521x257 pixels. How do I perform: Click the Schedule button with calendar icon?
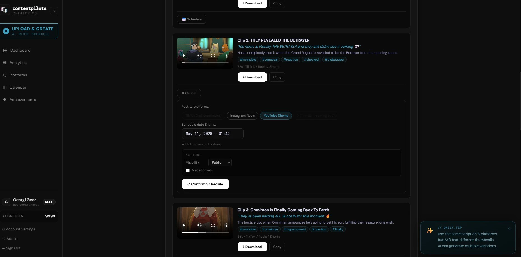coord(192,19)
